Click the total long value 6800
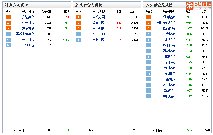The height and width of the screenshot is (135, 213). pyautogui.click(x=205, y=85)
